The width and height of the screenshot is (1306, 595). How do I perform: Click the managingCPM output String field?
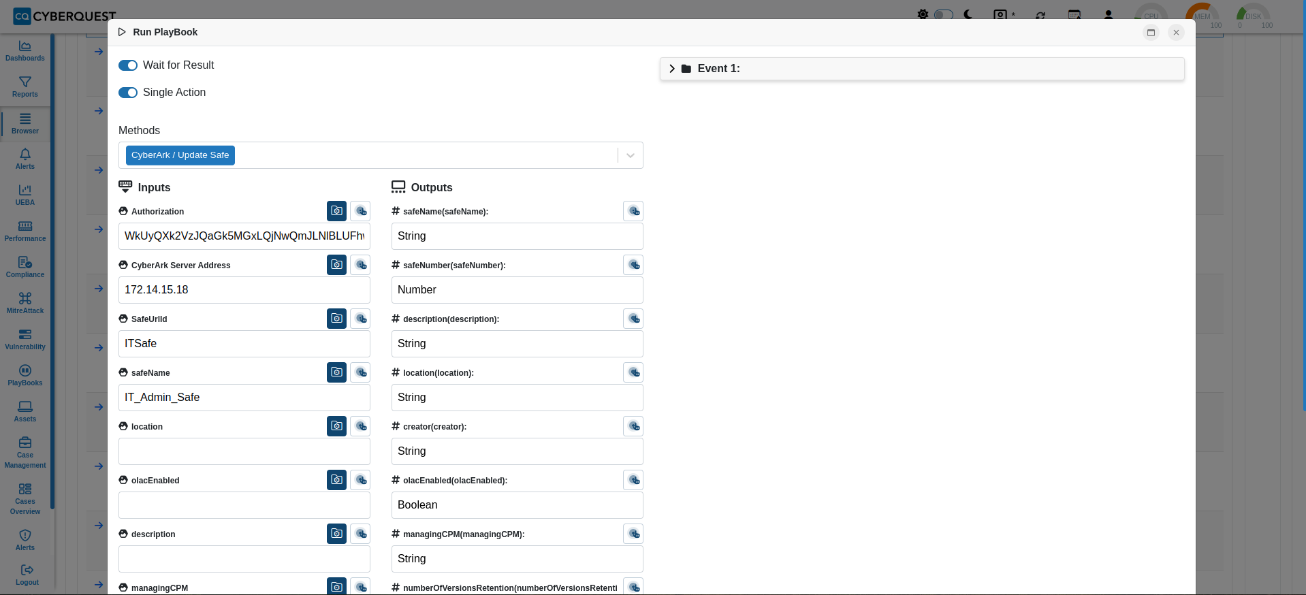[x=517, y=559]
